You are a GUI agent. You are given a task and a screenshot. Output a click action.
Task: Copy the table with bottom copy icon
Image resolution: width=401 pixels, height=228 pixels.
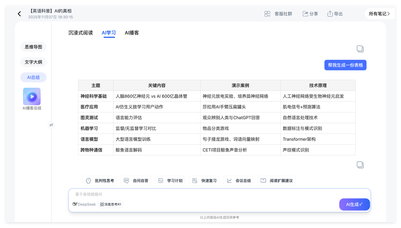[x=360, y=165]
